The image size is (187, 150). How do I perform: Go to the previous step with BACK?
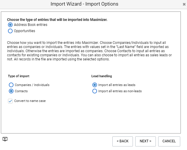pyautogui.click(x=123, y=141)
